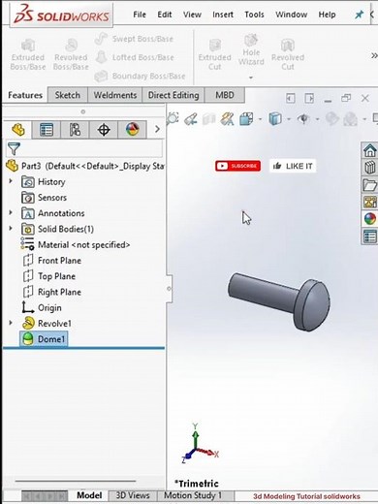Click the Revolved Boss/Base tool

click(71, 54)
